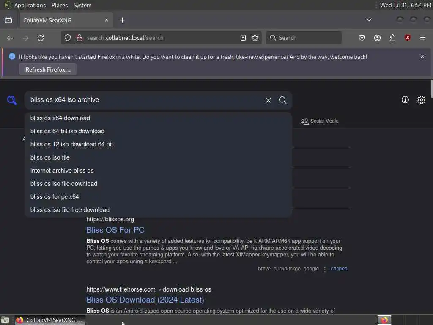
Task: Click the insecure padlock site info icon
Action: click(x=79, y=38)
